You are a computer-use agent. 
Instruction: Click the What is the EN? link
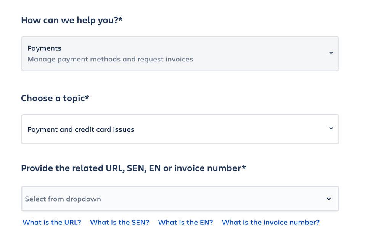[185, 222]
